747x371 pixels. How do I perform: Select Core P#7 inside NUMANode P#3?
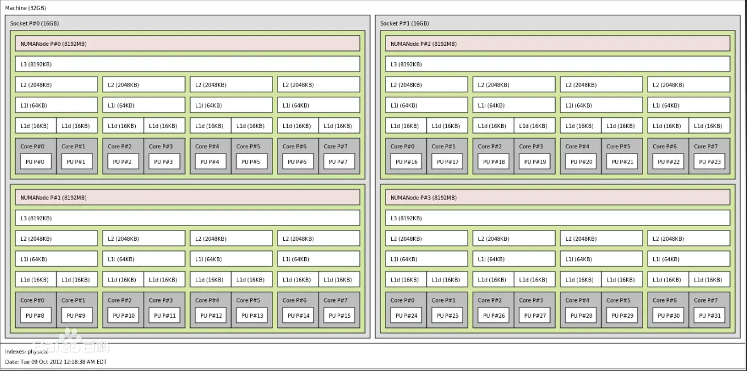tap(708, 300)
